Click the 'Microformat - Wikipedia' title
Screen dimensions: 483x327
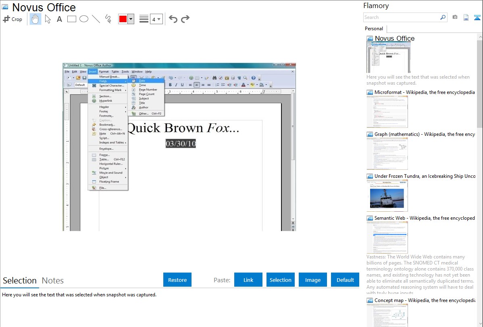(x=425, y=92)
